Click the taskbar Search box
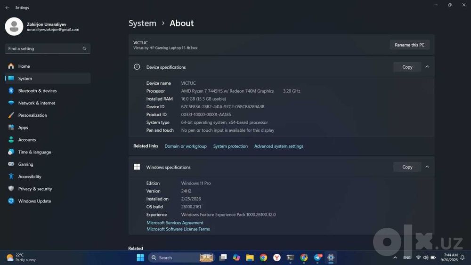Image resolution: width=471 pixels, height=265 pixels. point(181,257)
